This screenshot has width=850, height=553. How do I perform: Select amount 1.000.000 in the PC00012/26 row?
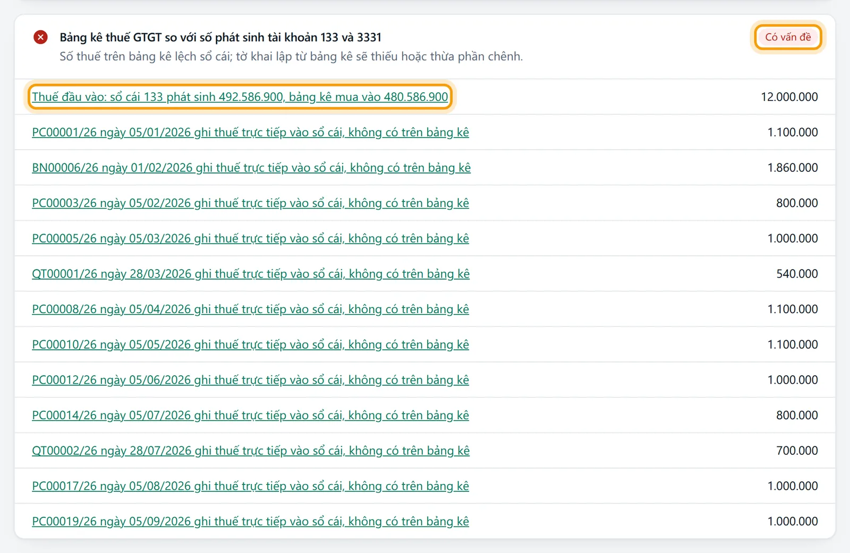coord(792,380)
